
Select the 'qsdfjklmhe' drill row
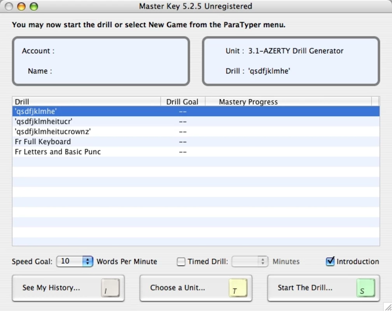pyautogui.click(x=196, y=111)
